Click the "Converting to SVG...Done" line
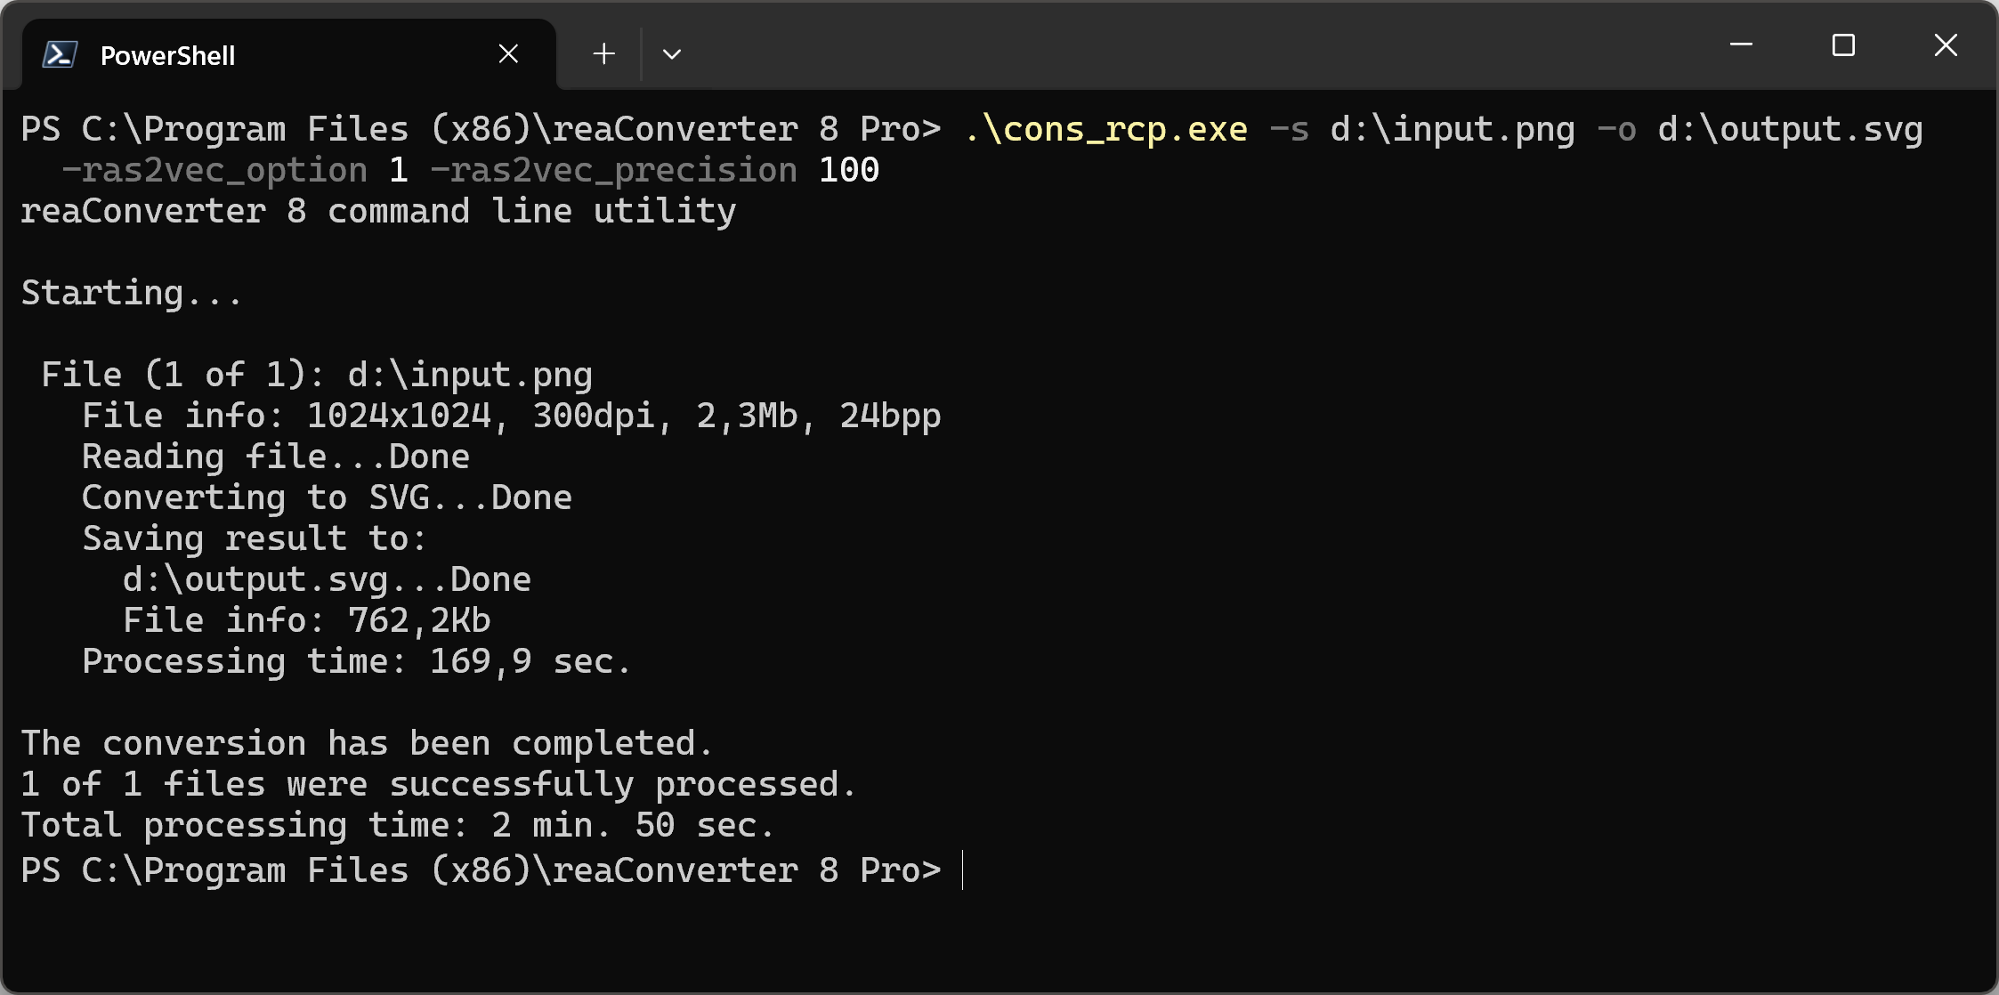 327,498
